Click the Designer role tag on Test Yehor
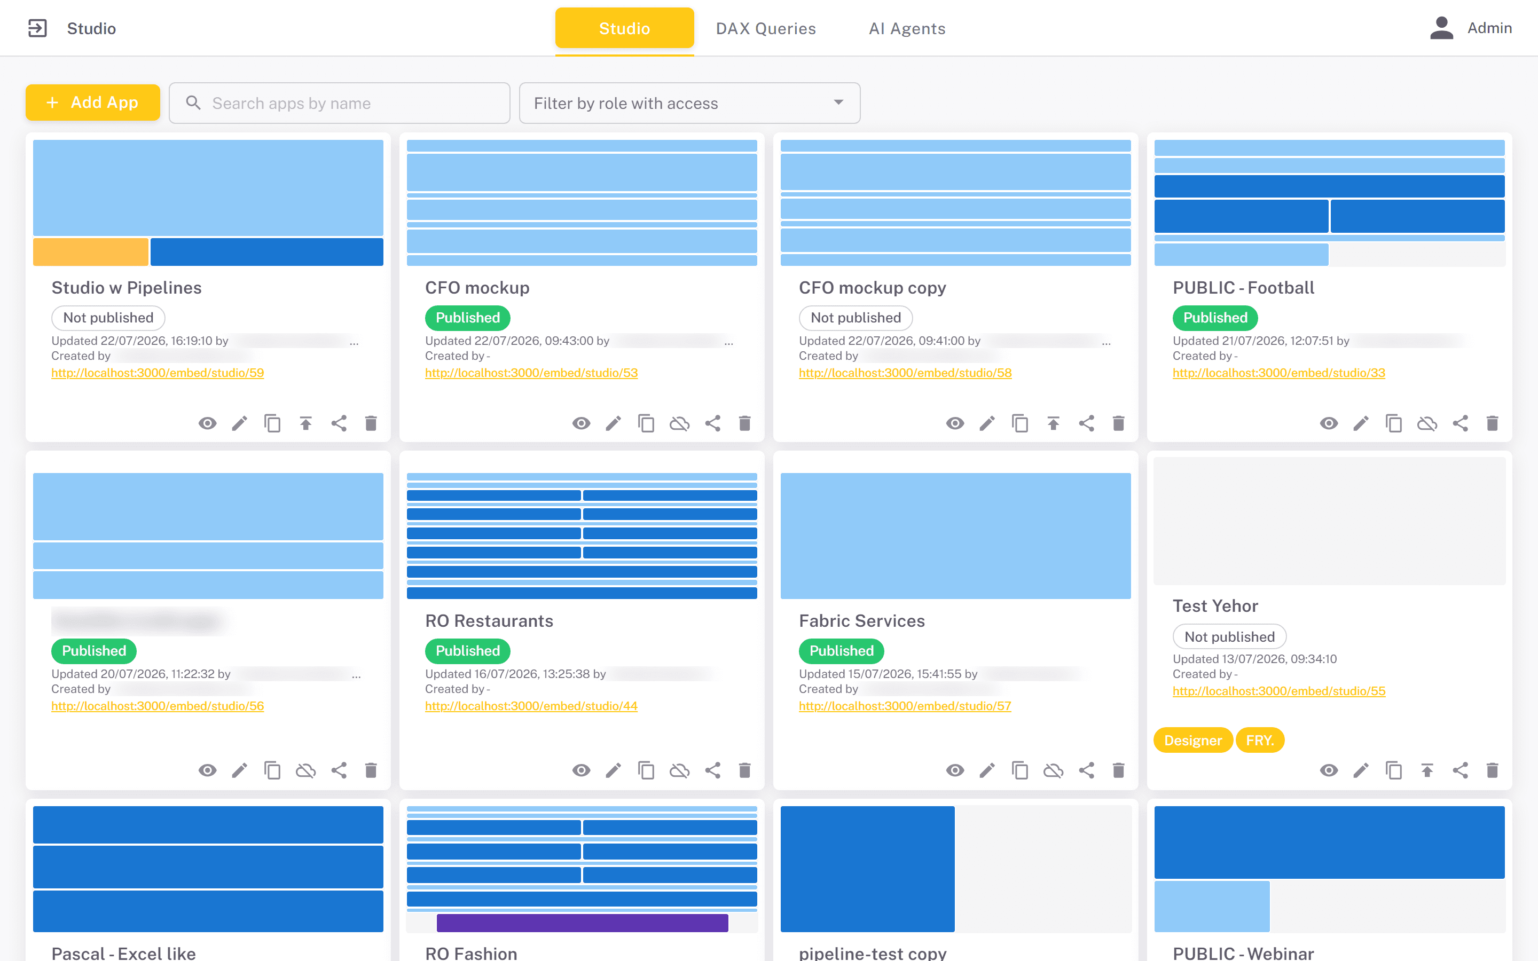1538x961 pixels. click(1192, 741)
